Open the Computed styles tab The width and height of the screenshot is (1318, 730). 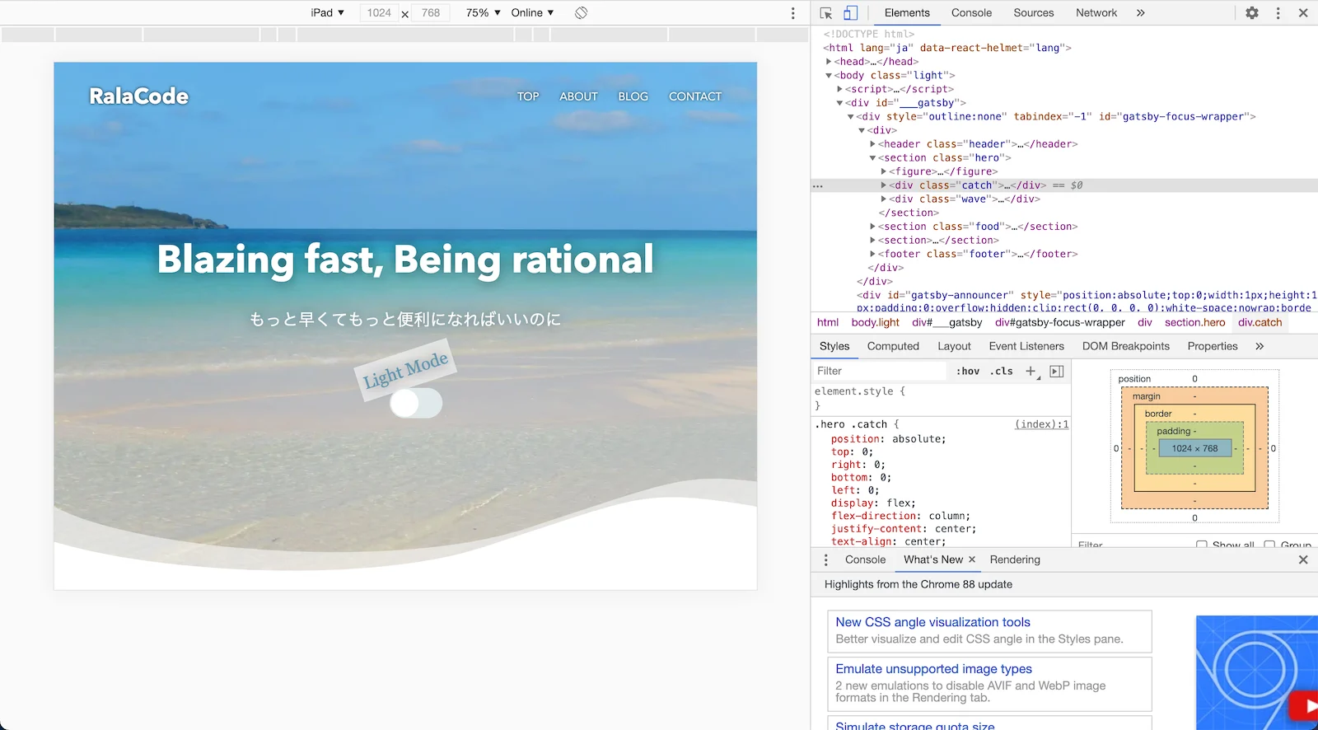pos(892,347)
